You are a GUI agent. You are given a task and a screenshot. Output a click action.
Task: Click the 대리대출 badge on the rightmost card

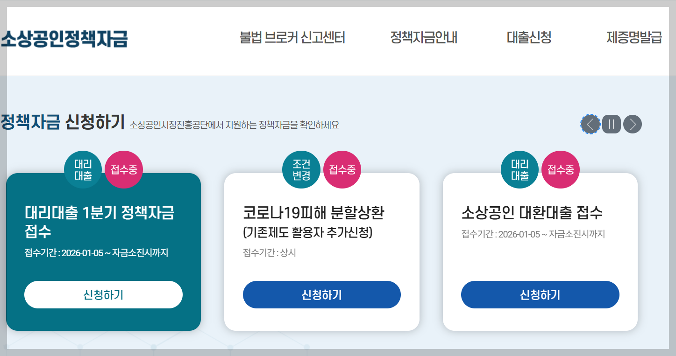(x=519, y=169)
